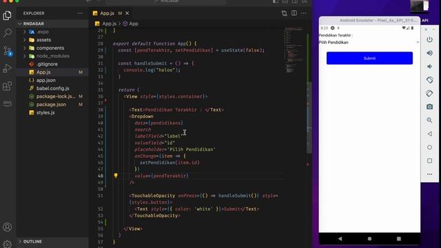Expand the .expo folder
This screenshot has width=441, height=248.
25,32
